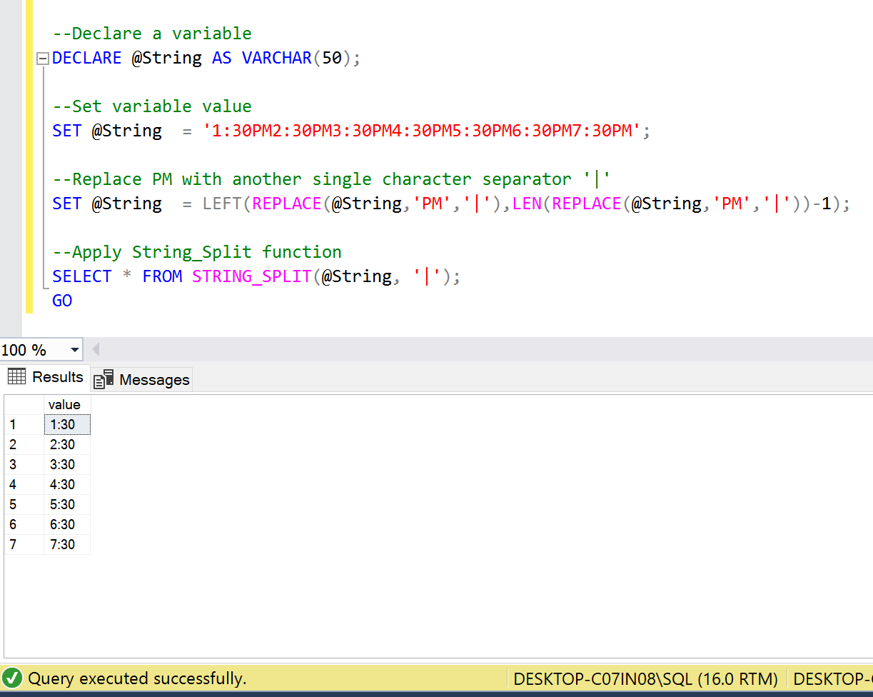Viewport: 873px width, 697px height.
Task: Click the SELECT keyword
Action: pyautogui.click(x=82, y=276)
